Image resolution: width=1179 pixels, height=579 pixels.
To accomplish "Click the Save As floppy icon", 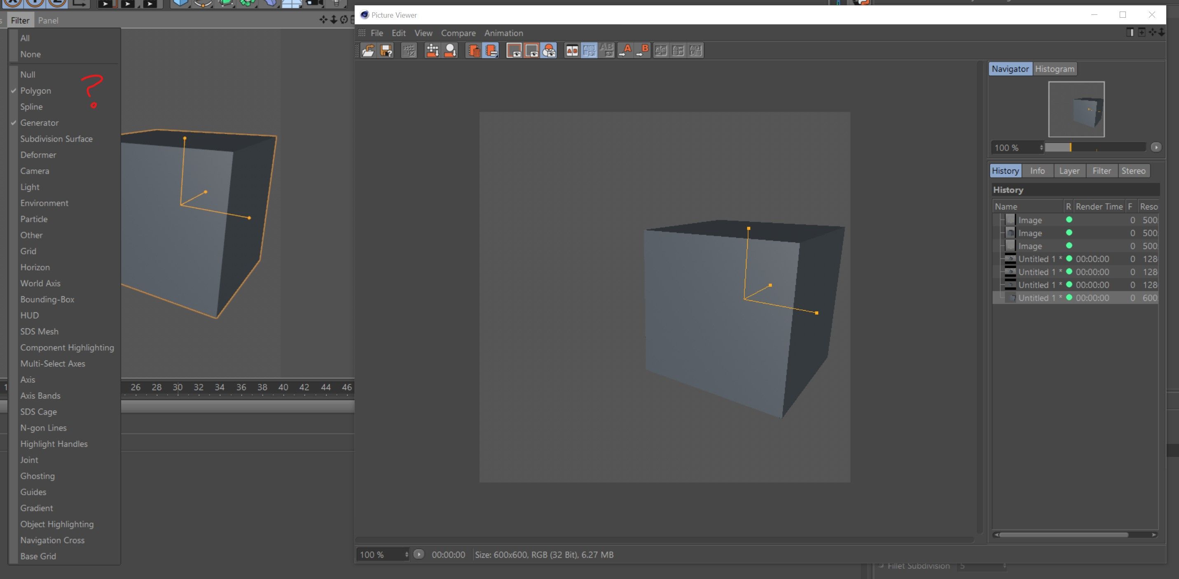I will (386, 50).
